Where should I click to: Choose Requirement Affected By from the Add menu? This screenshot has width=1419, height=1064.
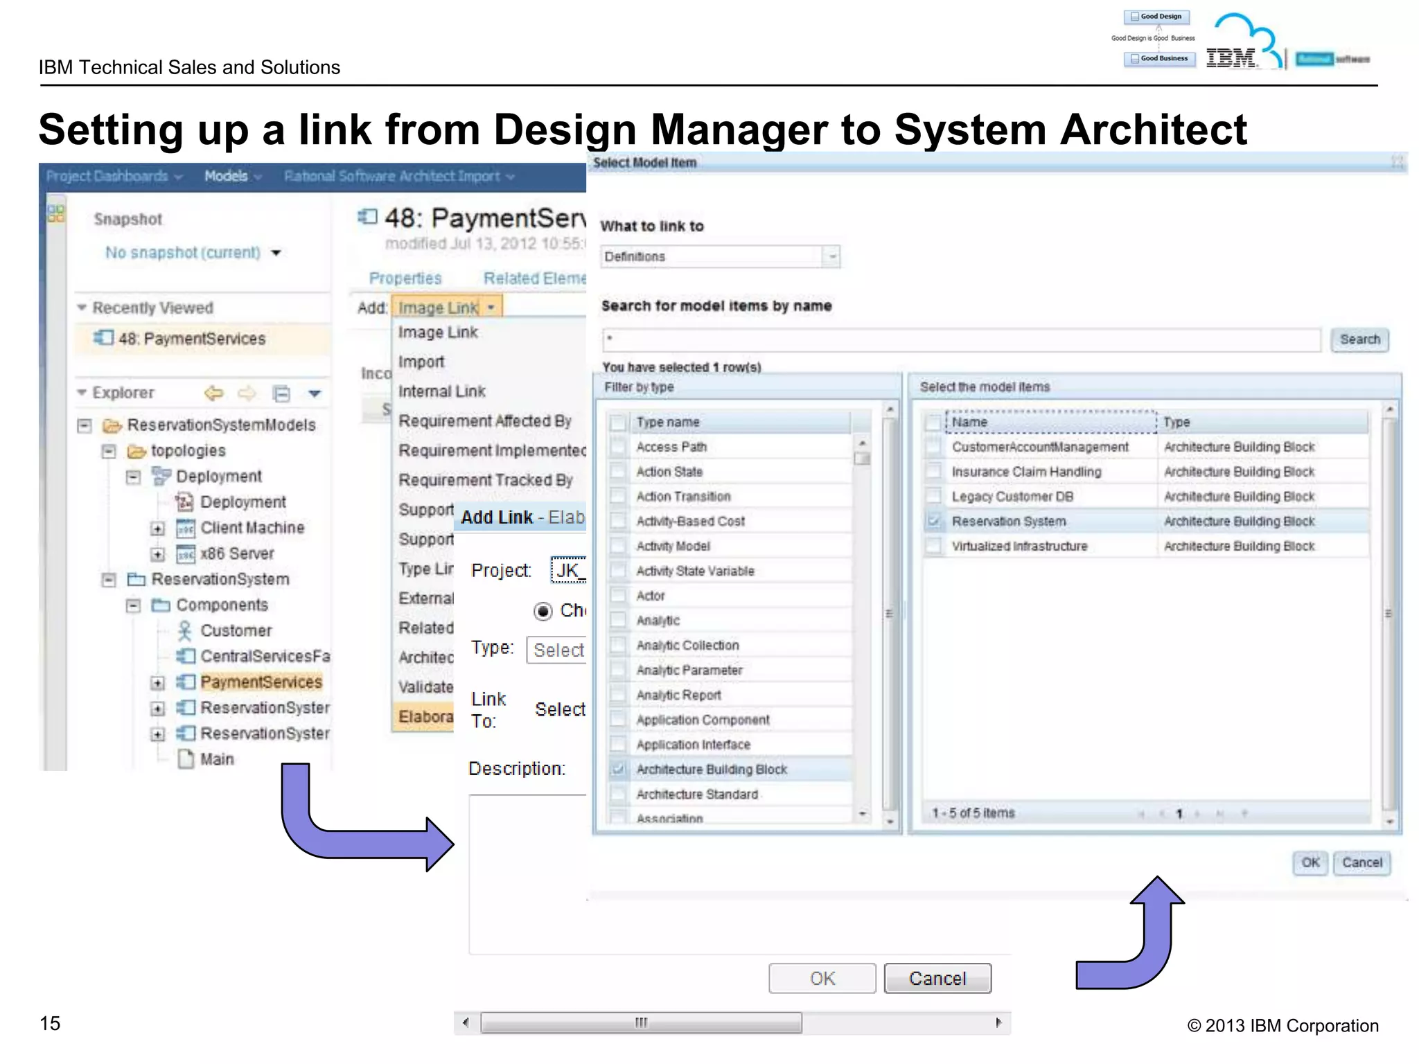(x=485, y=421)
